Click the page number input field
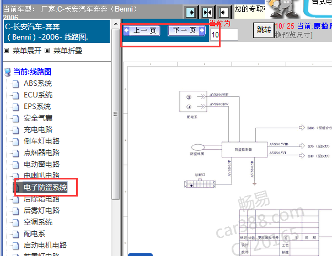332x256 pixels. click(224, 35)
